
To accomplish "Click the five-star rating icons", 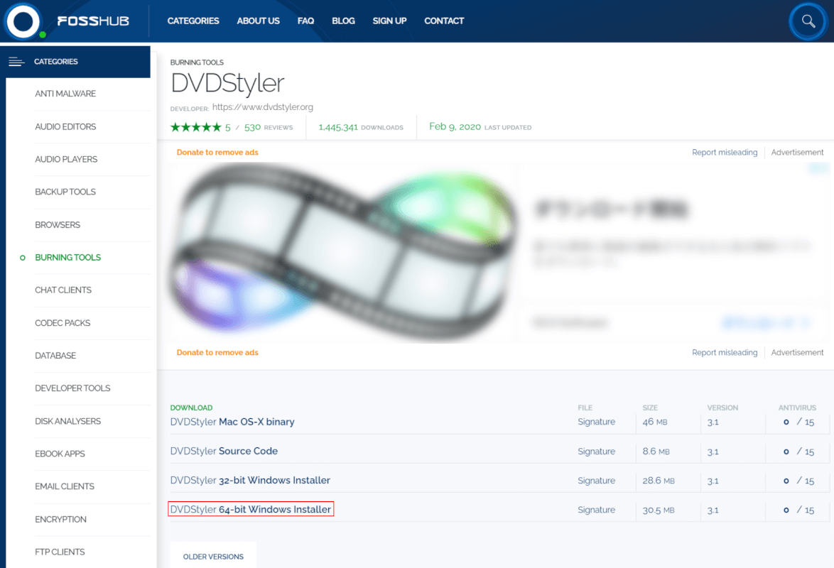I will 195,127.
